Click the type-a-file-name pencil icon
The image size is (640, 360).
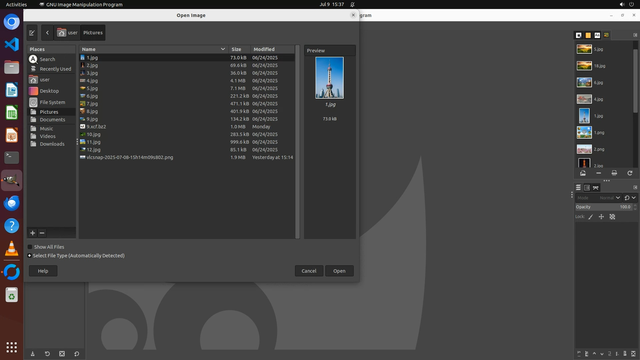(32, 33)
